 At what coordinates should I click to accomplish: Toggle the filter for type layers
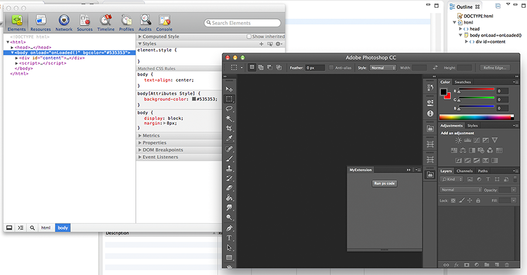(488, 179)
